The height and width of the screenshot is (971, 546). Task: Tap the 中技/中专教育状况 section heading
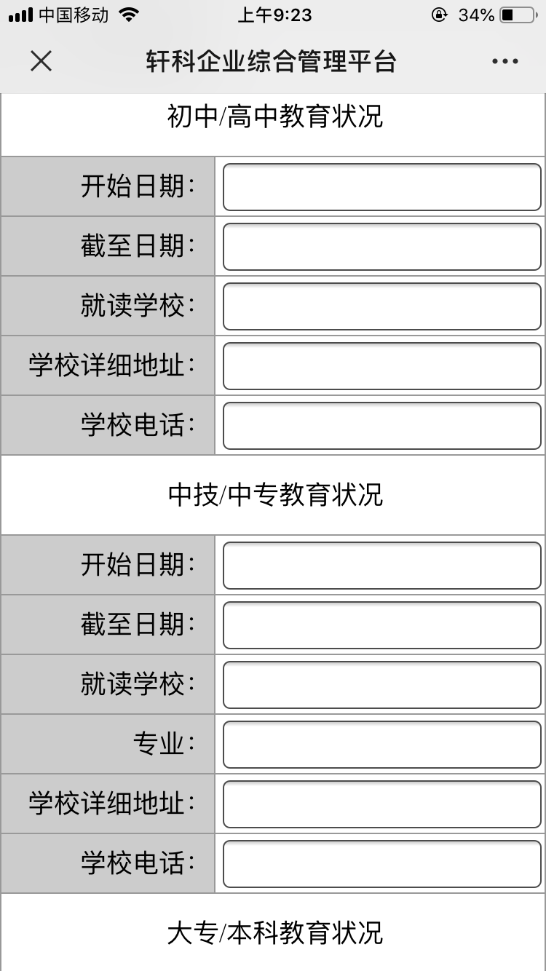coord(275,495)
